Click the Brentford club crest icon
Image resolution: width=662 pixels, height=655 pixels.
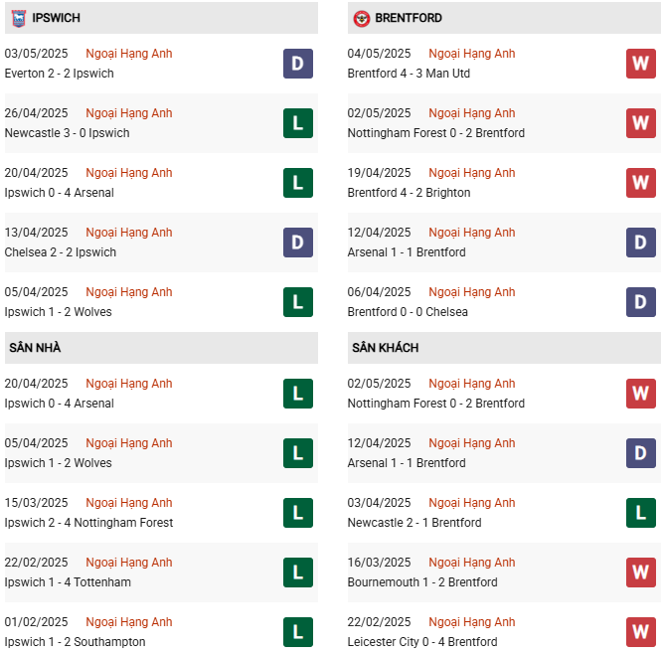[x=362, y=18]
